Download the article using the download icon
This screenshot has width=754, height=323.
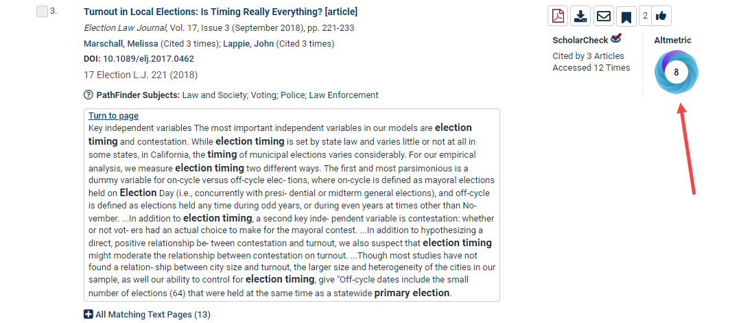580,16
